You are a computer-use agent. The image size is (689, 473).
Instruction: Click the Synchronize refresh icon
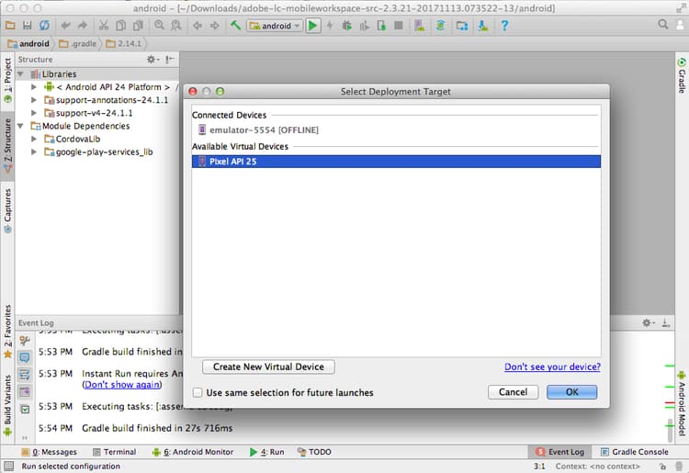pyautogui.click(x=44, y=26)
